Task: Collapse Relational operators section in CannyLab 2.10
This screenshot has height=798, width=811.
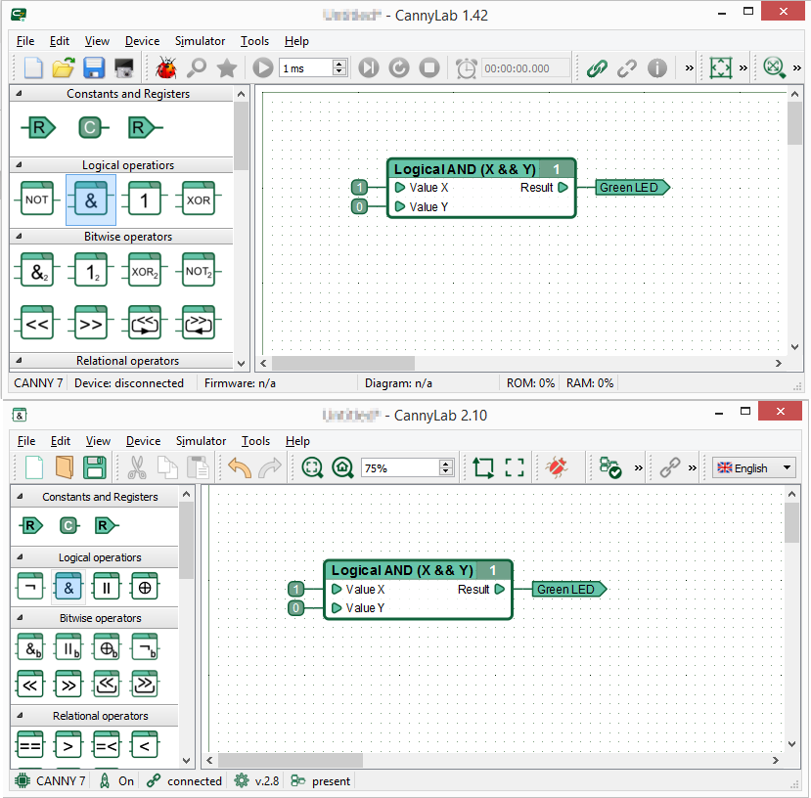Action: click(x=21, y=716)
